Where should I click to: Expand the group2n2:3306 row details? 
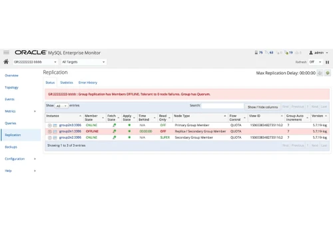pos(50,137)
